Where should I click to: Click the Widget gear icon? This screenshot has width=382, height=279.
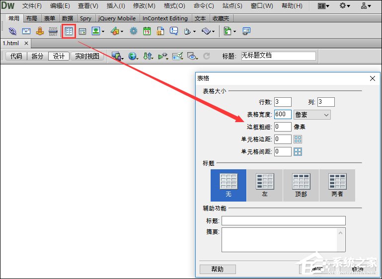coord(134,31)
